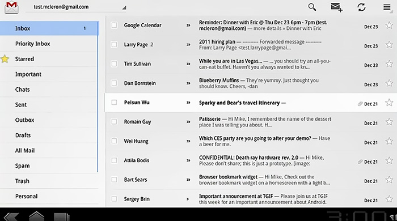Viewport: 397px width, 221px height.
Task: Star the Dan Bornstein email
Action: pyautogui.click(x=389, y=83)
